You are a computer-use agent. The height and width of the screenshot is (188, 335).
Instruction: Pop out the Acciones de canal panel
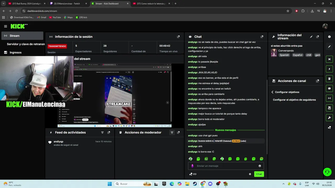(x=317, y=81)
